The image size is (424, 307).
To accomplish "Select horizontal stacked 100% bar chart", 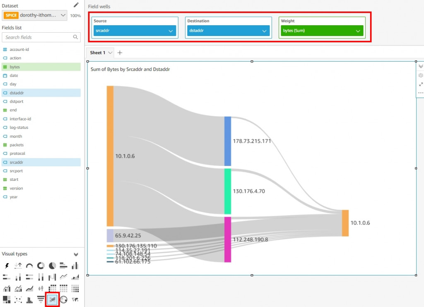I will tap(29, 277).
